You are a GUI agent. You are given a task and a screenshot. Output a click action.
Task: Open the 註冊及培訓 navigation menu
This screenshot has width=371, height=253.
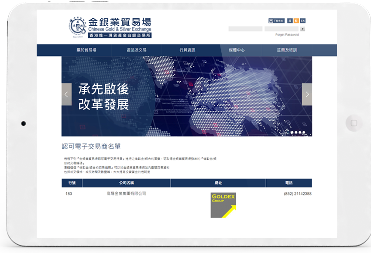click(287, 50)
